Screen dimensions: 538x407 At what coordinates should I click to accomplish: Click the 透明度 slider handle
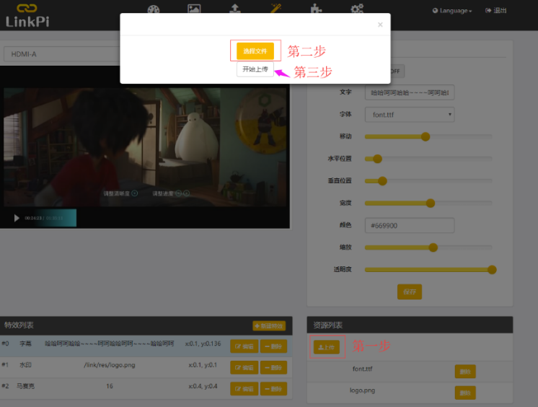[x=492, y=270]
